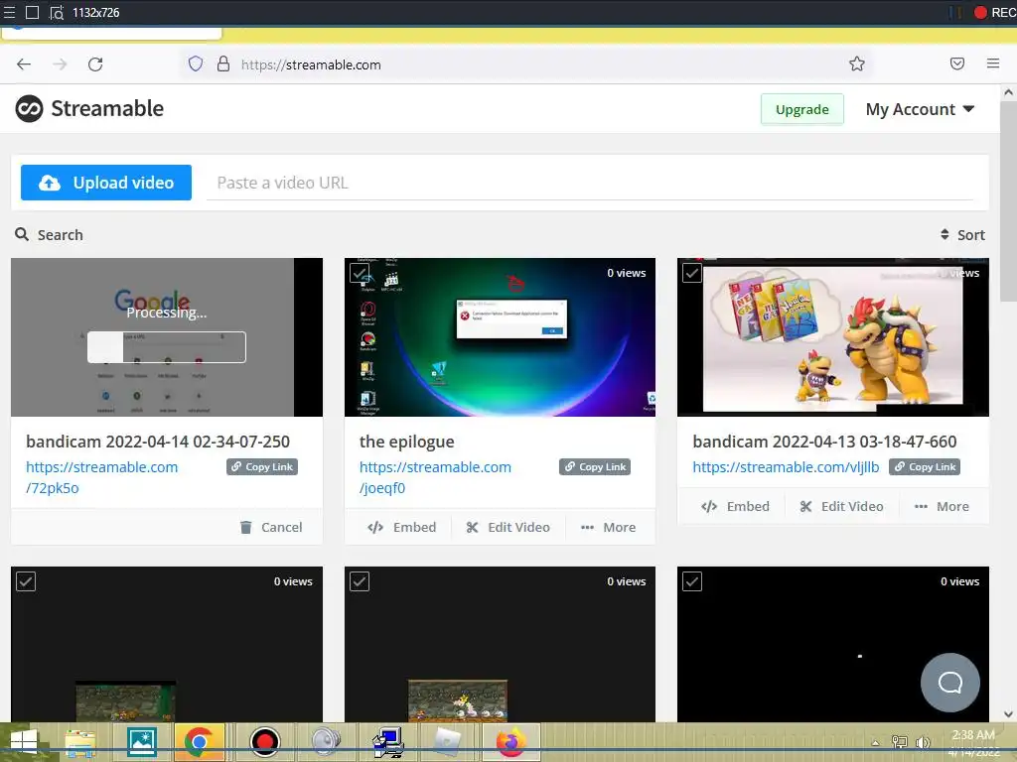Click the green Upgrade button
The image size is (1017, 762).
tap(802, 109)
